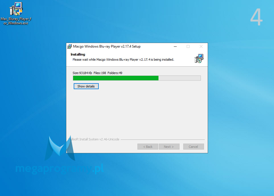Image resolution: width=274 pixels, height=196 pixels.
Task: Click the green installation progress bar
Action: click(x=137, y=78)
